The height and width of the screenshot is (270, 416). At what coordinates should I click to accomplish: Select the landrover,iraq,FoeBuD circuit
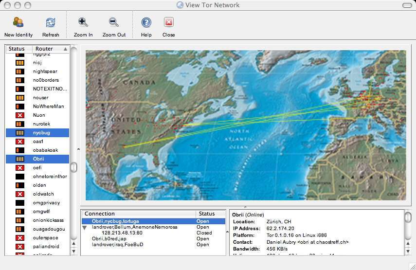pyautogui.click(x=153, y=245)
